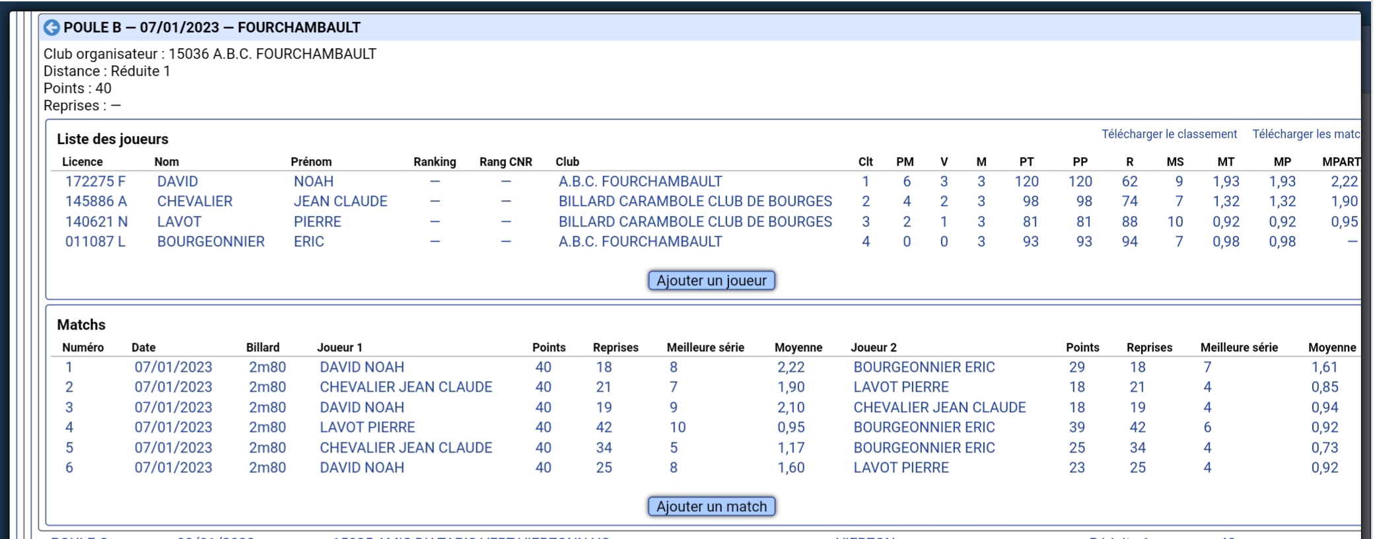Image resolution: width=1377 pixels, height=539 pixels.
Task: Click match 2 Joueur 2 LAVOT PIERRE
Action: [x=901, y=387]
